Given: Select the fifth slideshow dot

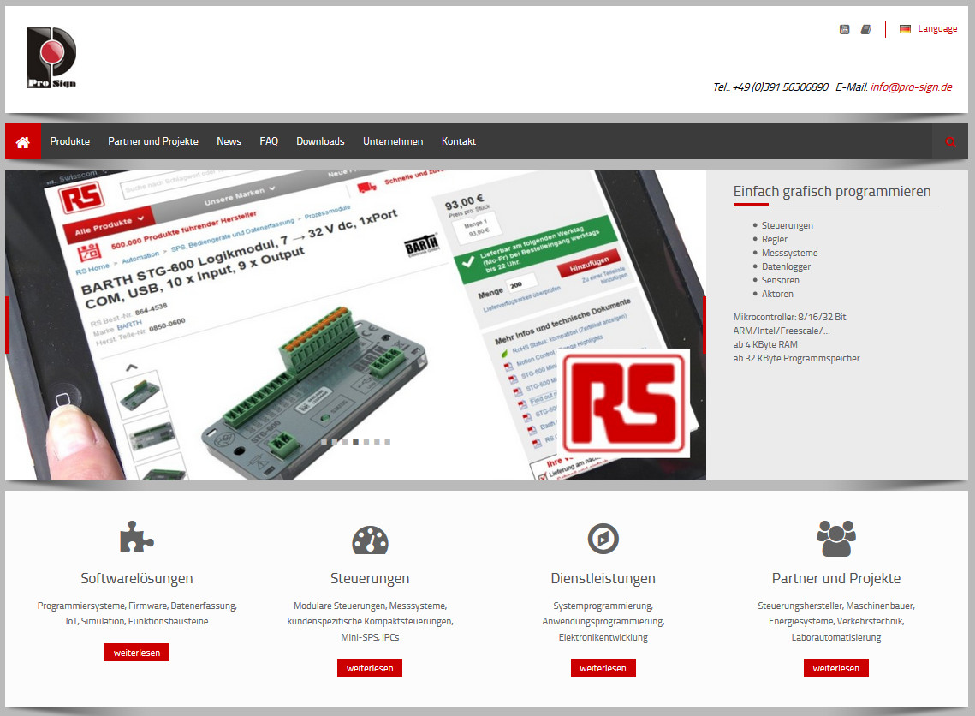Looking at the screenshot, I should pos(366,442).
